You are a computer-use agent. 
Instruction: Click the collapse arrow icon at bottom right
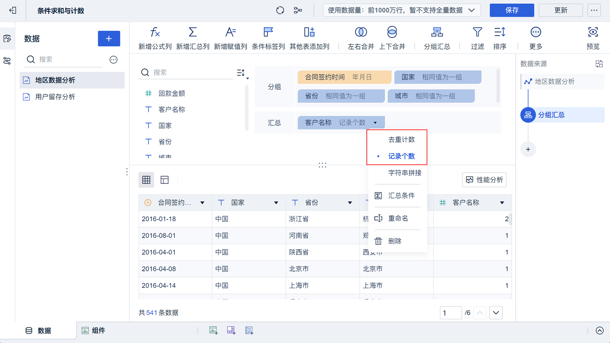[600, 330]
